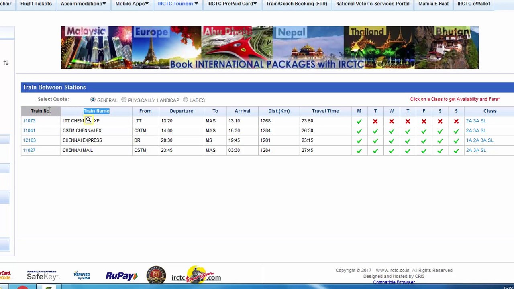The image size is (514, 289).
Task: Check 1A class availability for train 12163
Action: pyautogui.click(x=469, y=140)
